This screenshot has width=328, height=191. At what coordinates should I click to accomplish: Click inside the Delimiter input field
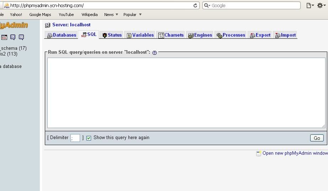tap(75, 138)
